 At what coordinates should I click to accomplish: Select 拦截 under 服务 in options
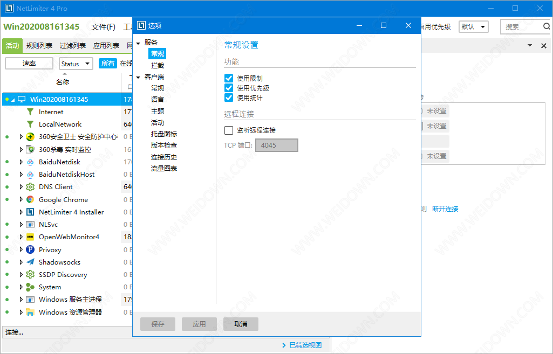pyautogui.click(x=158, y=66)
